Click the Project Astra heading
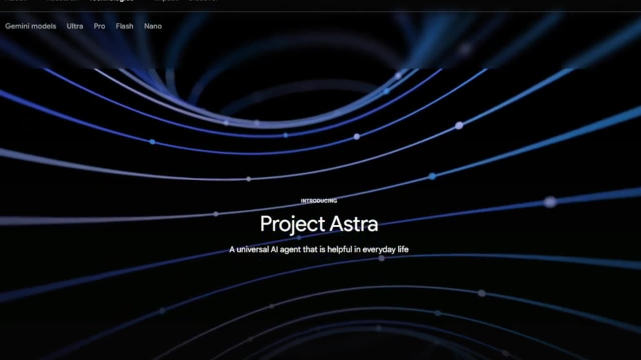 [319, 224]
